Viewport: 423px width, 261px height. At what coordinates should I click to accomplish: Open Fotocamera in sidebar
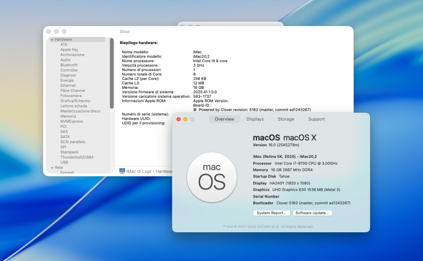(71, 96)
